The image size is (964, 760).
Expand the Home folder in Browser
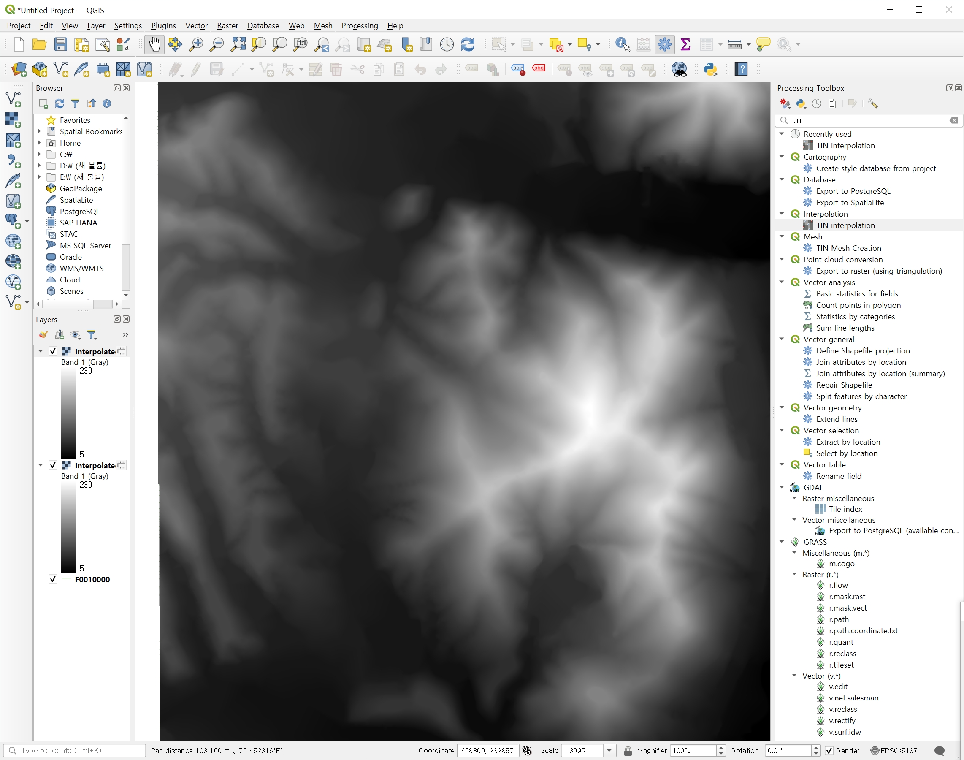pos(39,143)
